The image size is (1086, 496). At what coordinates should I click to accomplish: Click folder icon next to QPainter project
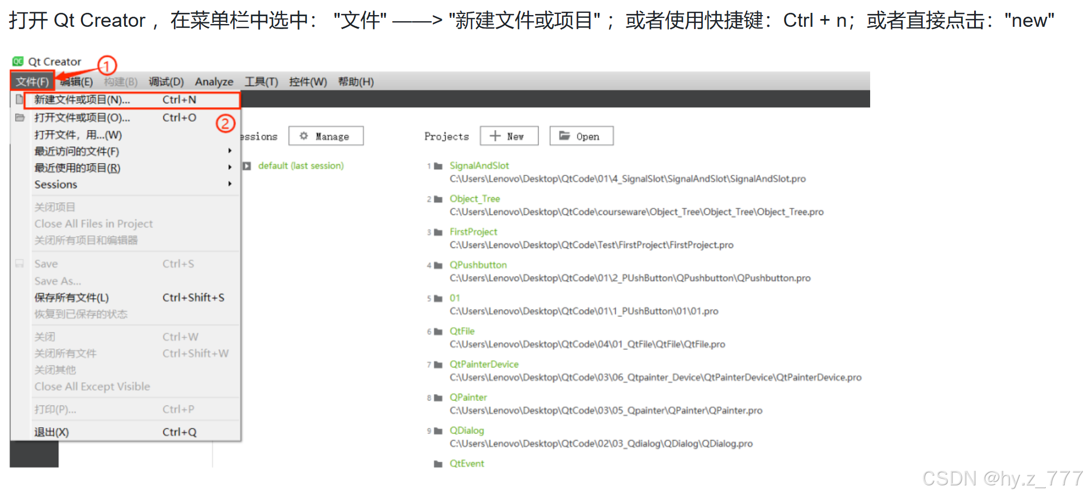pyautogui.click(x=438, y=398)
